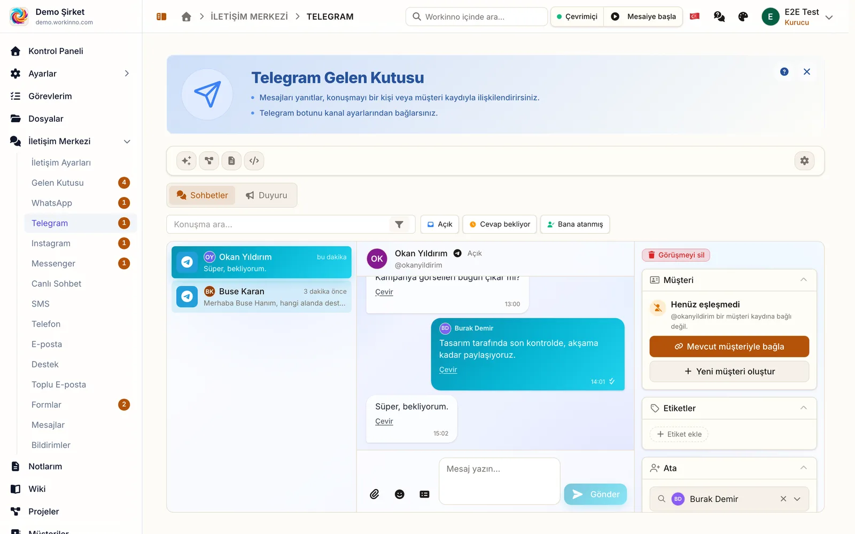Dismiss the Telegram Gelen Kutusu banner
Viewport: 855px width, 534px height.
[x=807, y=72]
